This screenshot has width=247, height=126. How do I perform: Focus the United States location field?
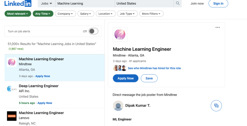(144, 3)
